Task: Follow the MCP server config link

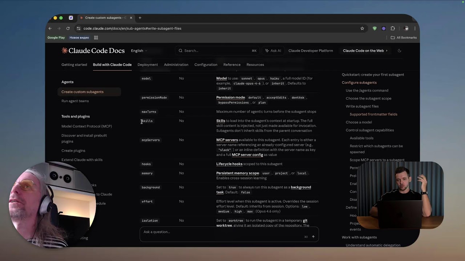Action: pos(247,155)
